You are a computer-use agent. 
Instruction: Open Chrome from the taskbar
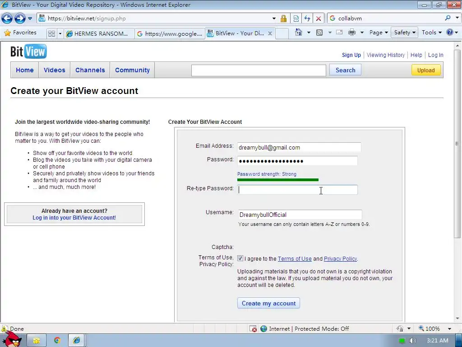tap(57, 341)
